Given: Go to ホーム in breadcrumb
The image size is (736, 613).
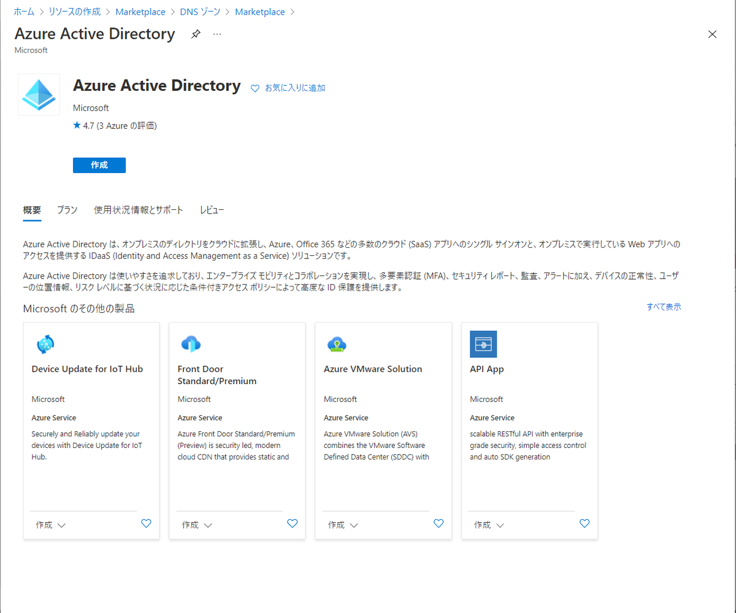Looking at the screenshot, I should coord(25,12).
